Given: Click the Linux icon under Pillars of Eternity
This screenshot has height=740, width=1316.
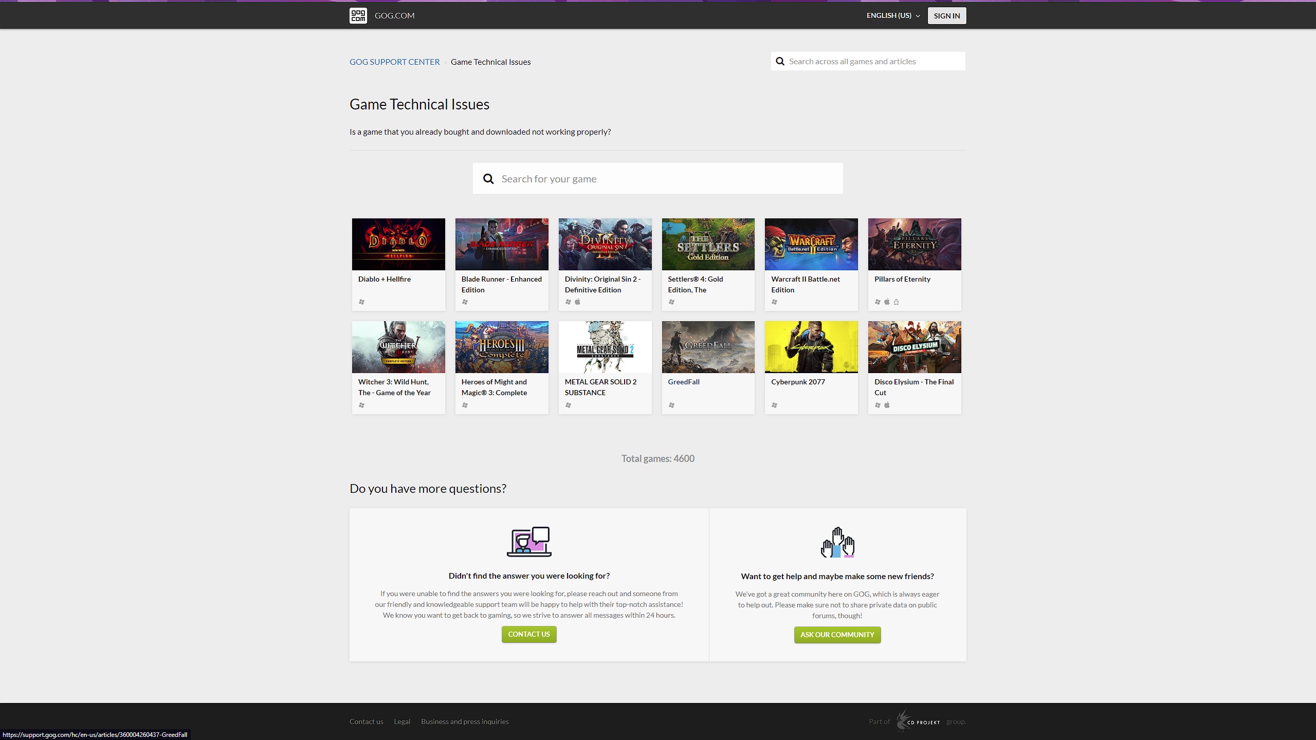Looking at the screenshot, I should pyautogui.click(x=896, y=302).
